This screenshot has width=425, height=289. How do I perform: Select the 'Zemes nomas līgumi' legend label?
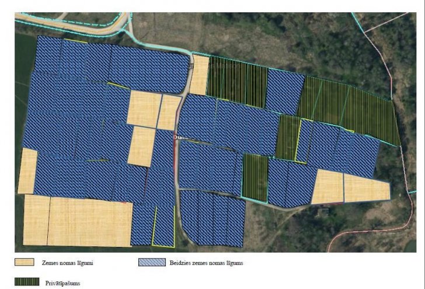[x=68, y=263]
